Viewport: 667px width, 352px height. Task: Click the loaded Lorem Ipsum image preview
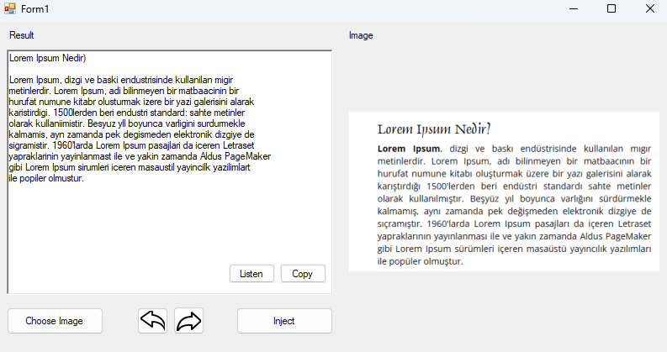pos(504,192)
